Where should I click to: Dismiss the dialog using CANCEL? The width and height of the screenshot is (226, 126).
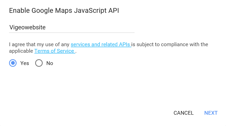tap(184, 113)
